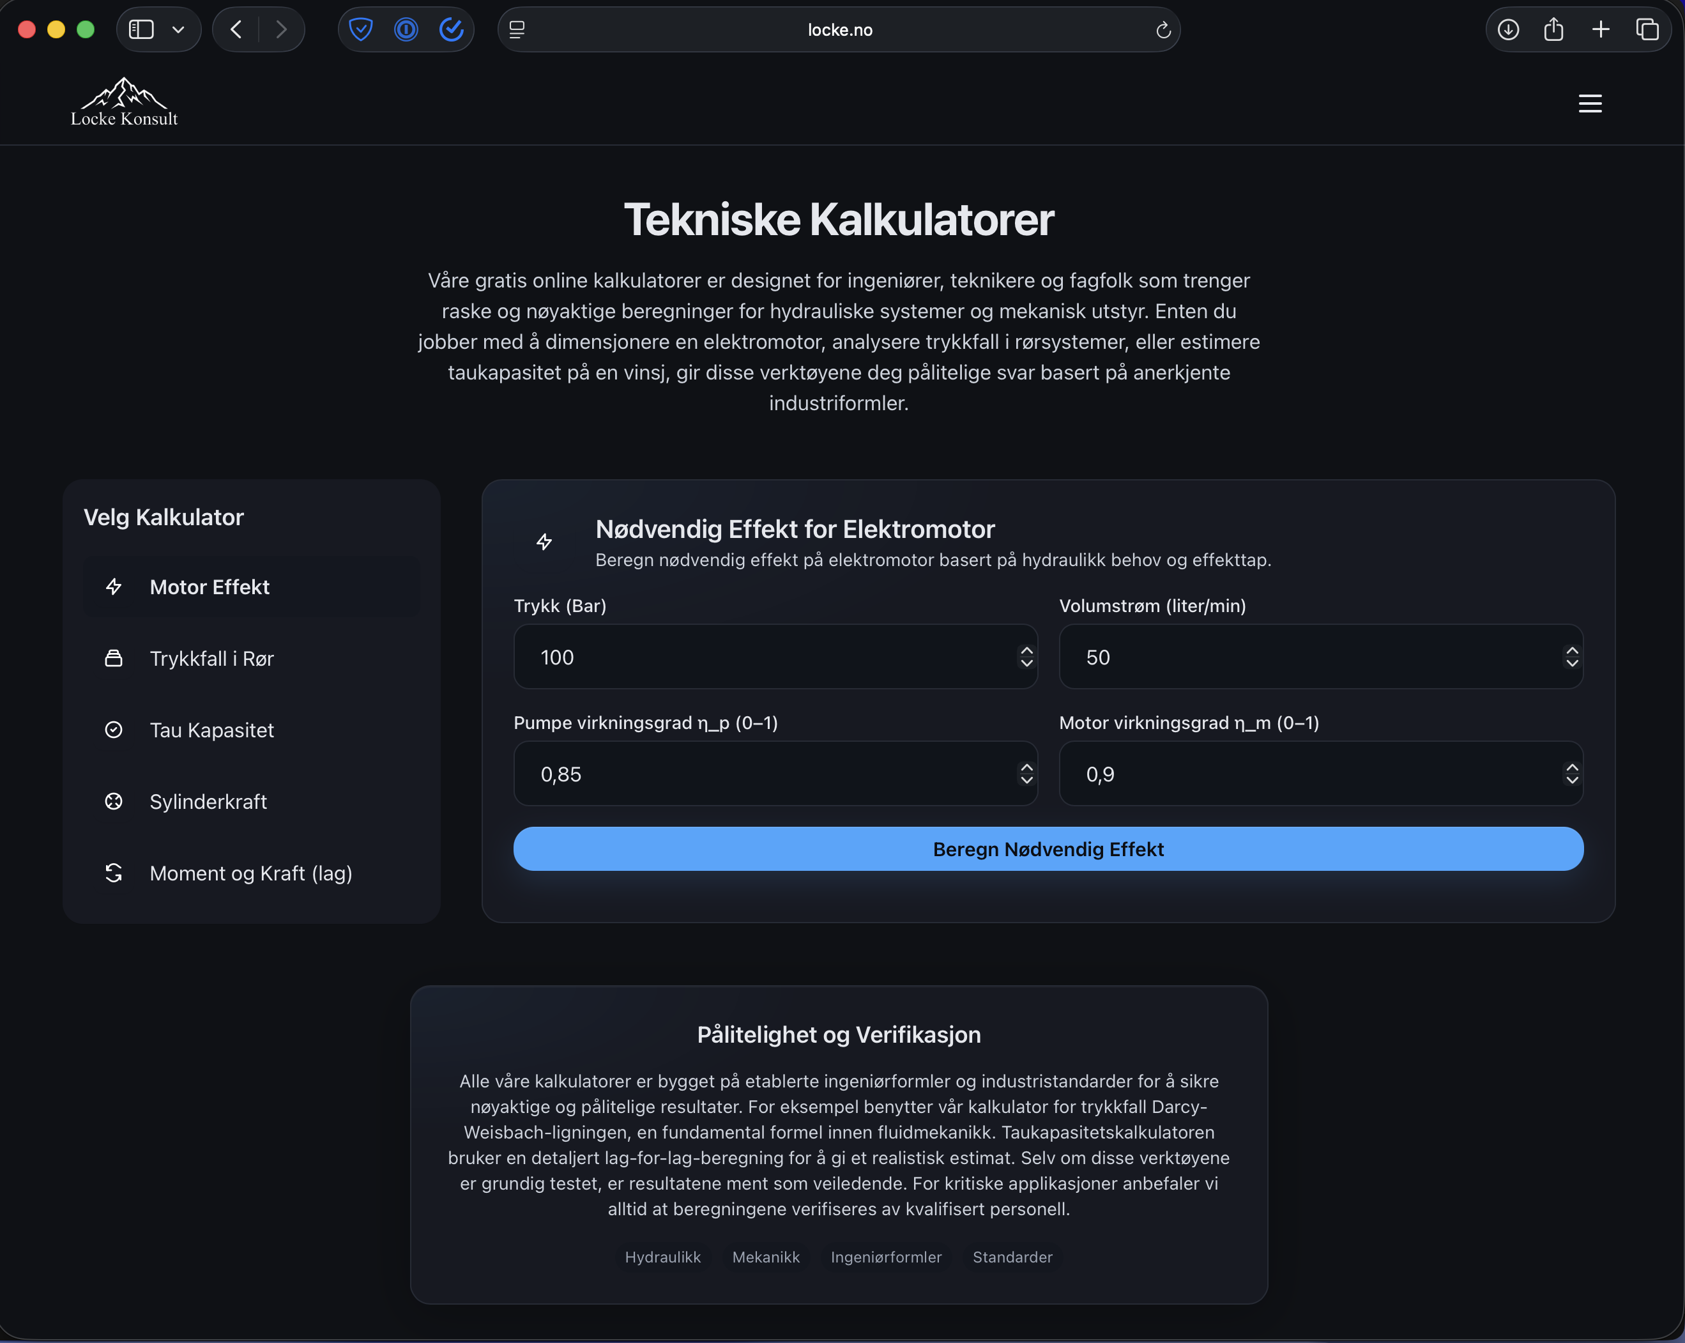Click the Beregn Nødvendig Effekt button

[x=1048, y=849]
